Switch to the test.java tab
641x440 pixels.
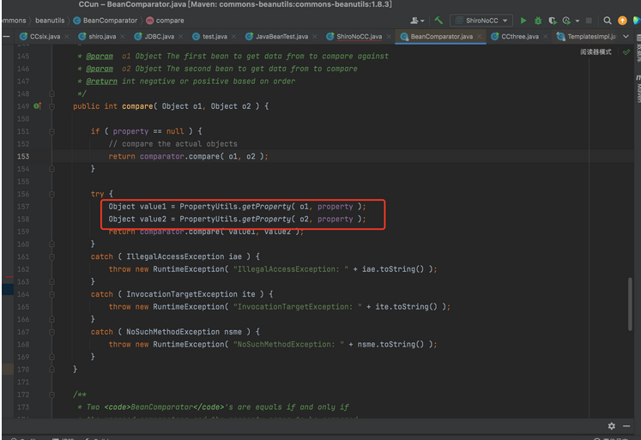click(x=215, y=37)
